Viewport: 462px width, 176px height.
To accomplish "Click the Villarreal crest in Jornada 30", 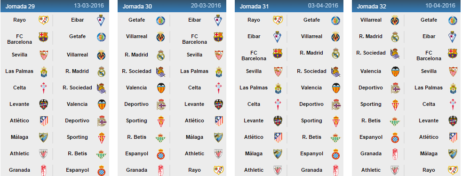I will [160, 37].
